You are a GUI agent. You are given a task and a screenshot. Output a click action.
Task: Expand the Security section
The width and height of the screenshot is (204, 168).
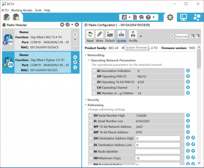pos(86,100)
